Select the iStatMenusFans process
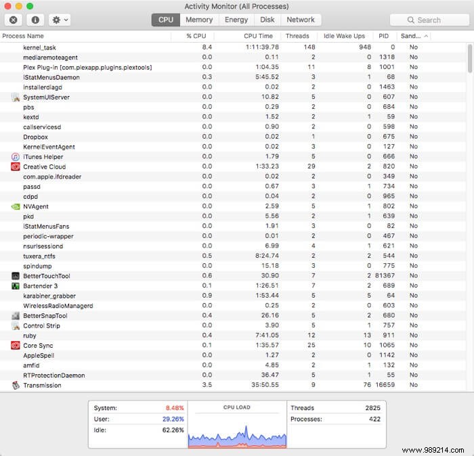The image size is (474, 456). coord(233,226)
